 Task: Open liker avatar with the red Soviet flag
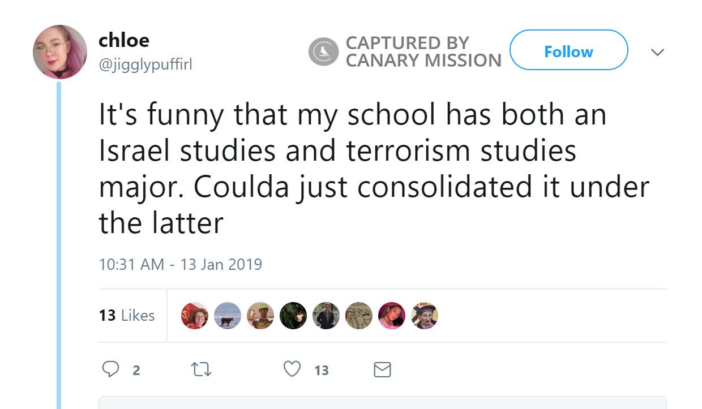(195, 316)
